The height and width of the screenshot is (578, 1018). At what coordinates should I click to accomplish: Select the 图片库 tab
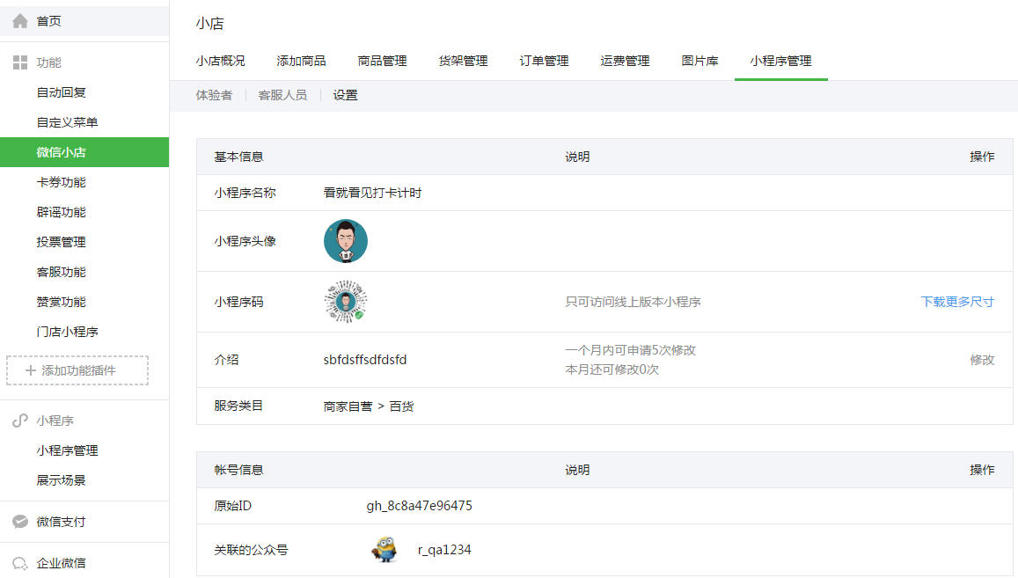[x=699, y=61]
